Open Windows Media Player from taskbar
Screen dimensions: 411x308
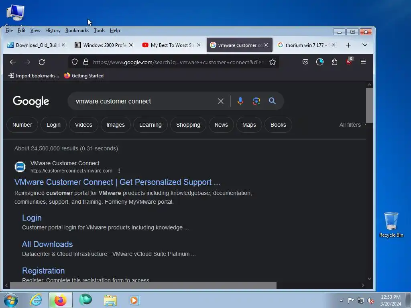(135, 300)
